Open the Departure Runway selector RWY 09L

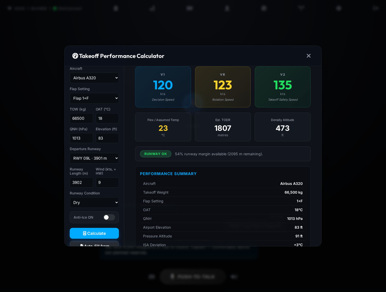click(x=94, y=158)
